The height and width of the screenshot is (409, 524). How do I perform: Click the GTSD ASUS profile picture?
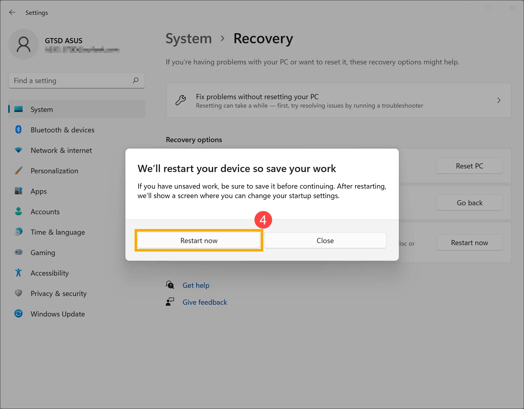click(24, 44)
